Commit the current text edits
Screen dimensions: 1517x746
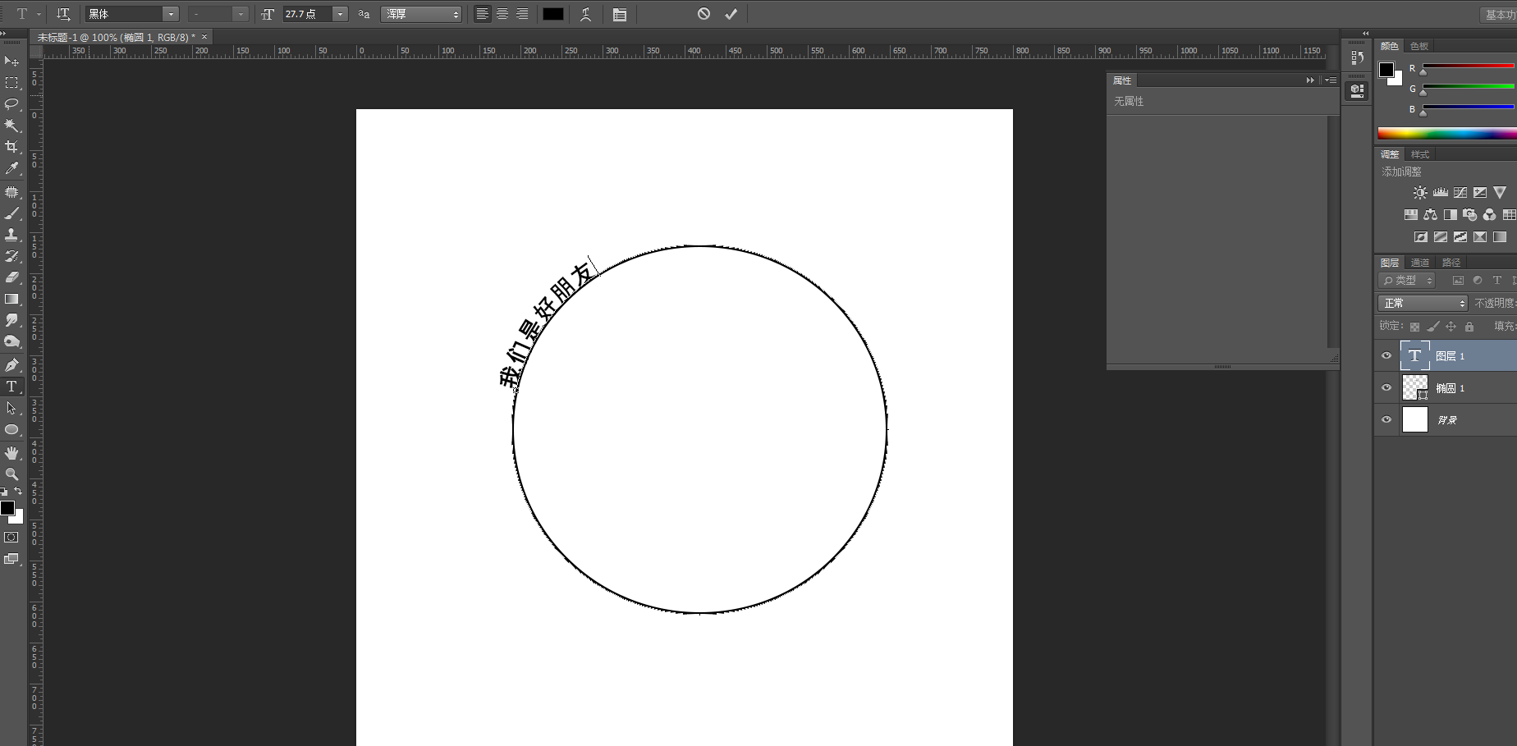[x=731, y=14]
